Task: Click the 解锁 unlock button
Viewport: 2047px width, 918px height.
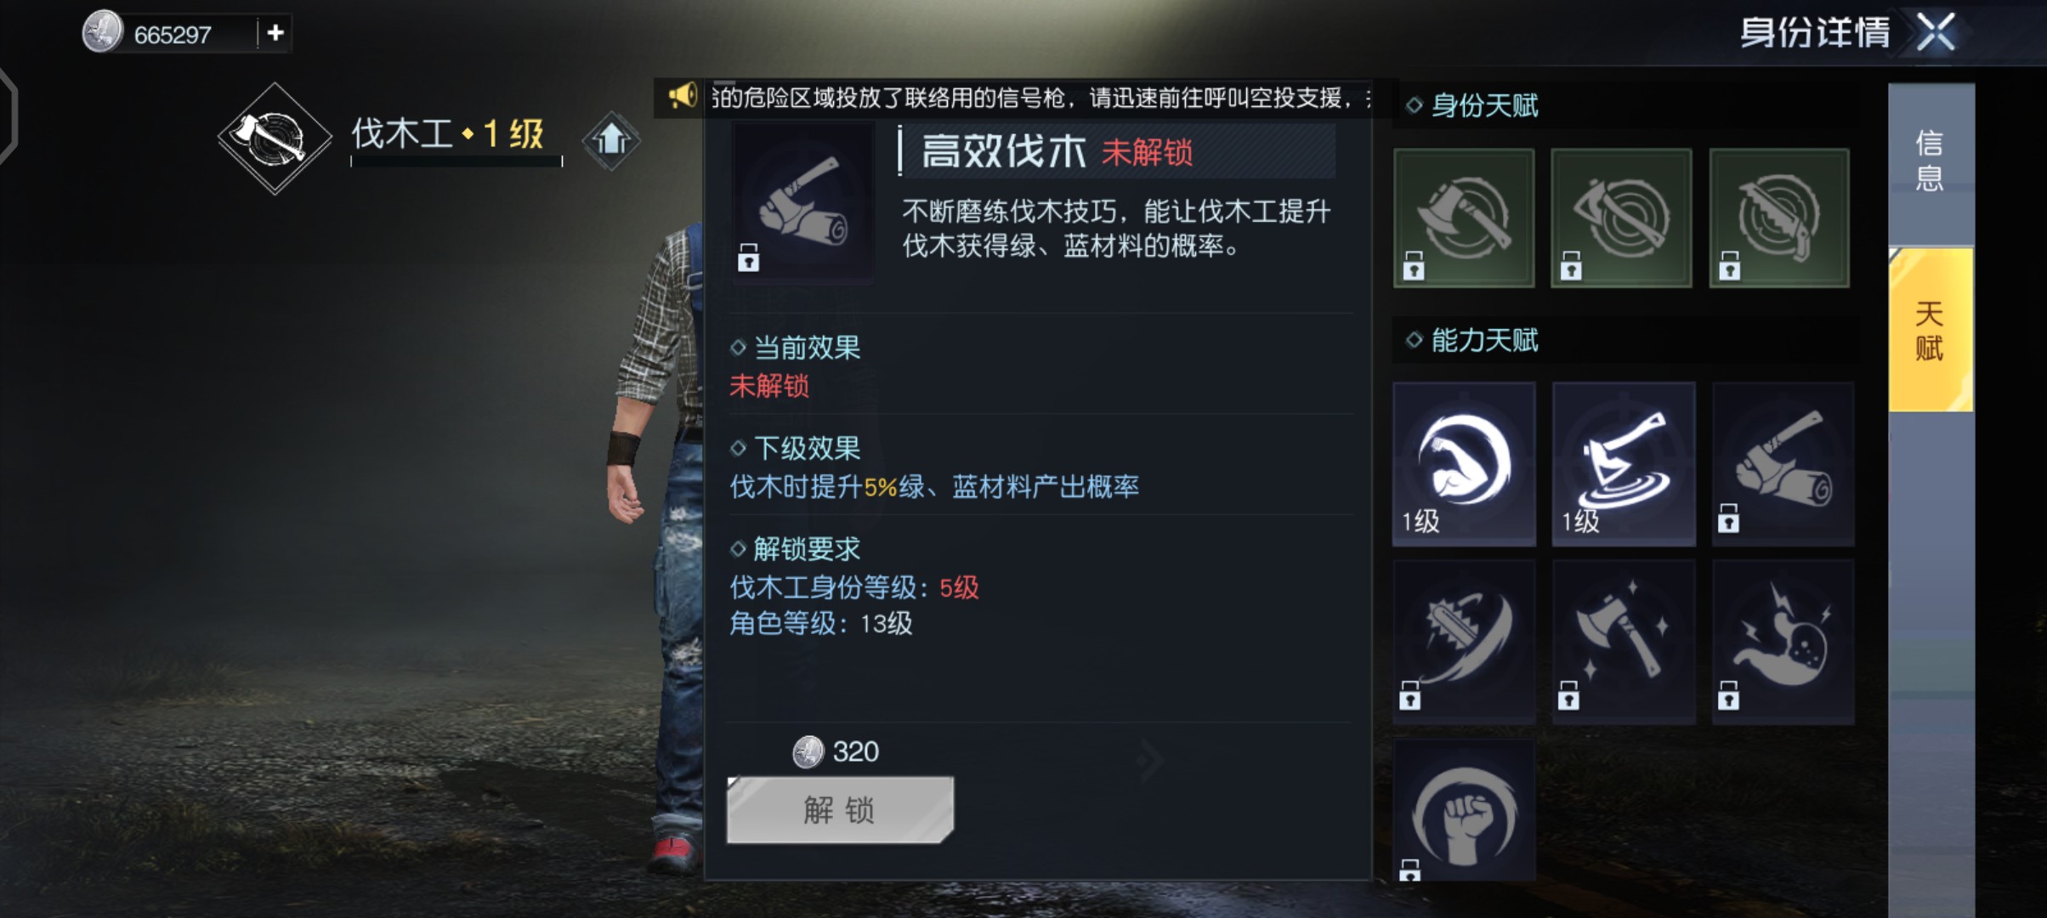Action: point(840,809)
